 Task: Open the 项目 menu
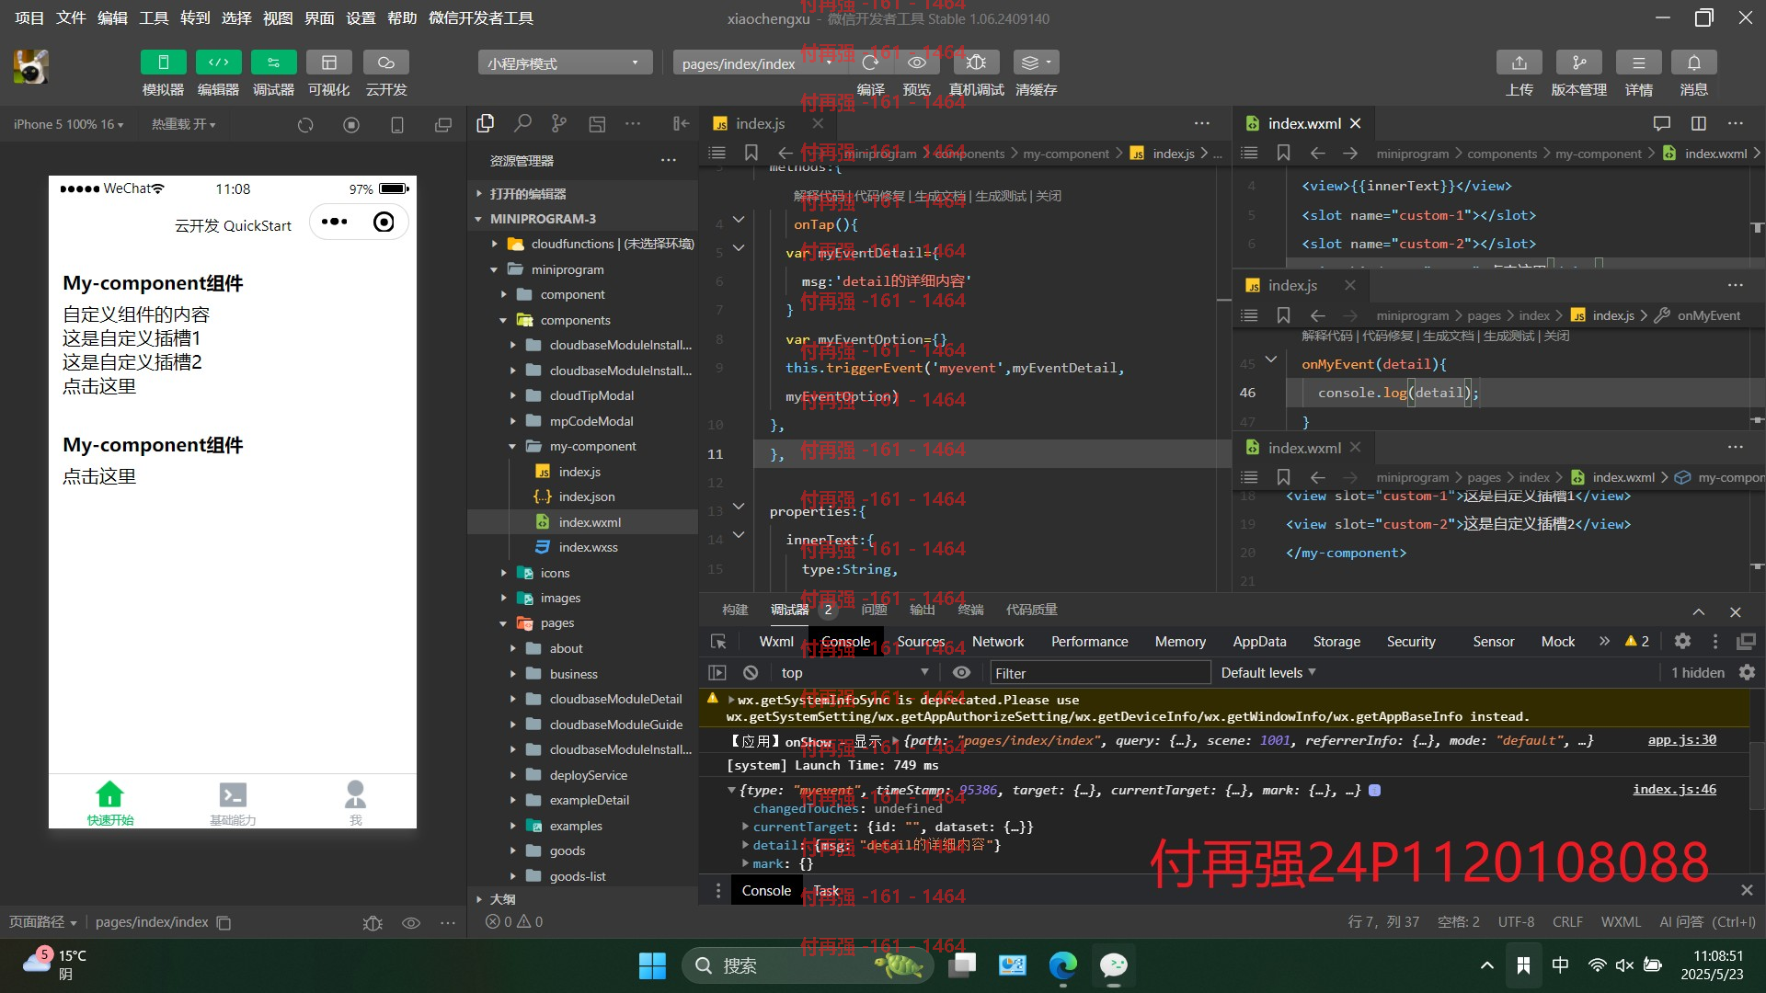[29, 18]
